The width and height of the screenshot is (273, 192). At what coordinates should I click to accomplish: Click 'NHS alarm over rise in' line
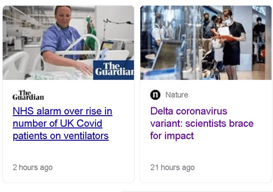point(62,111)
